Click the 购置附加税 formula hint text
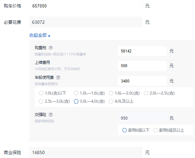 (60, 54)
